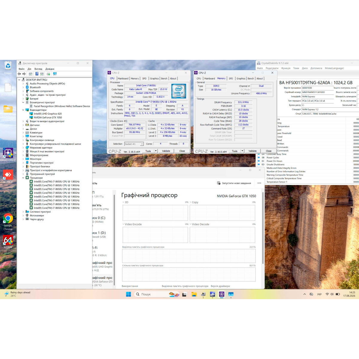Open File Explorer from the taskbar

tap(194, 294)
